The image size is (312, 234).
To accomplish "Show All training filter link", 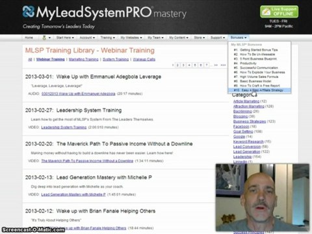I will 30,59.
